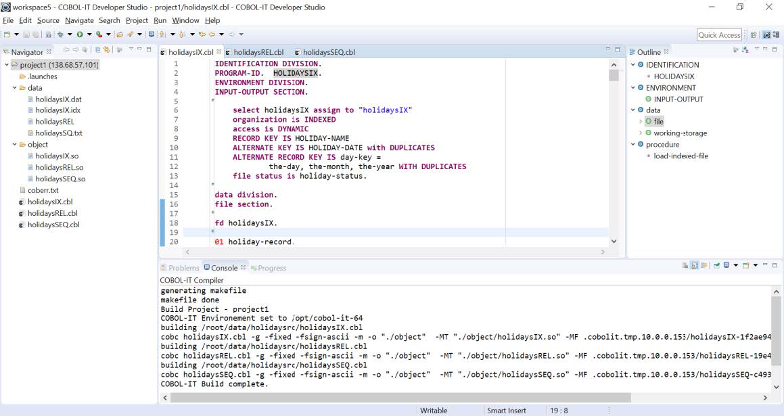
Task: Collapse the procedure node in Outline
Action: [x=633, y=144]
